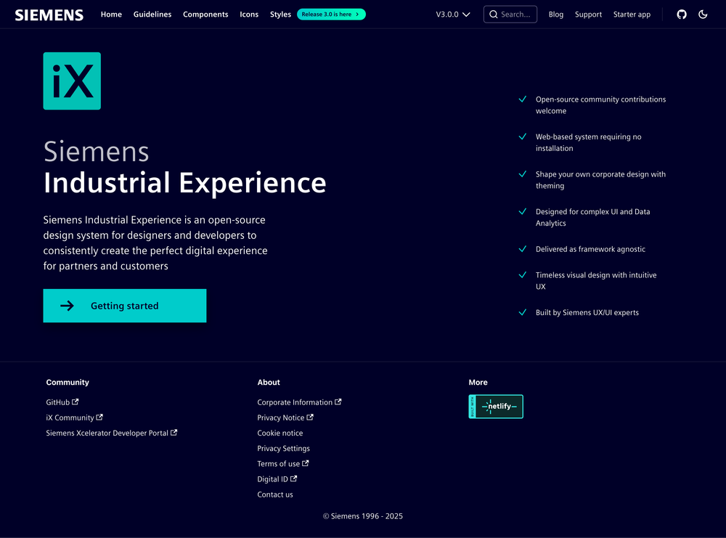This screenshot has height=538, width=726.
Task: Open the Blog nav link
Action: 556,15
